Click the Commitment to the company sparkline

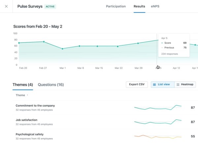(x=158, y=107)
